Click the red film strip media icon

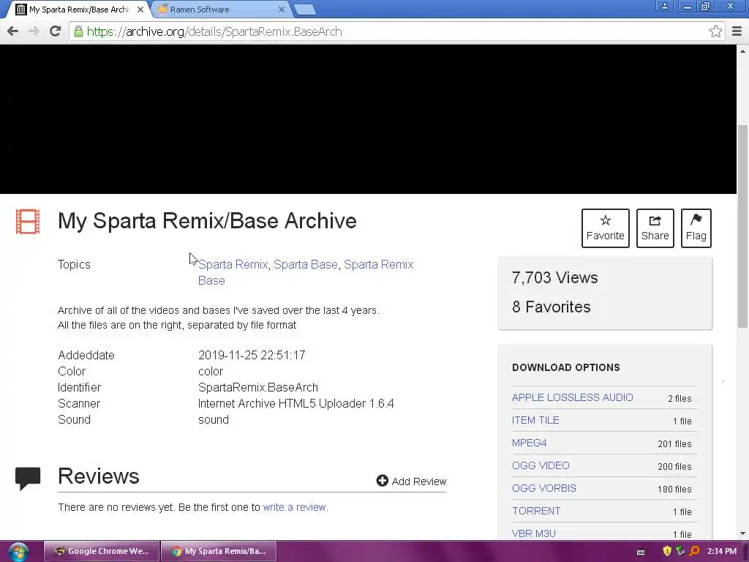tap(28, 222)
